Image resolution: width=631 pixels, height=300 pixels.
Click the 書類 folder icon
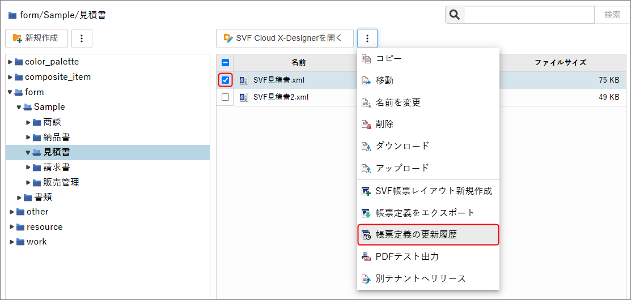pyautogui.click(x=28, y=197)
